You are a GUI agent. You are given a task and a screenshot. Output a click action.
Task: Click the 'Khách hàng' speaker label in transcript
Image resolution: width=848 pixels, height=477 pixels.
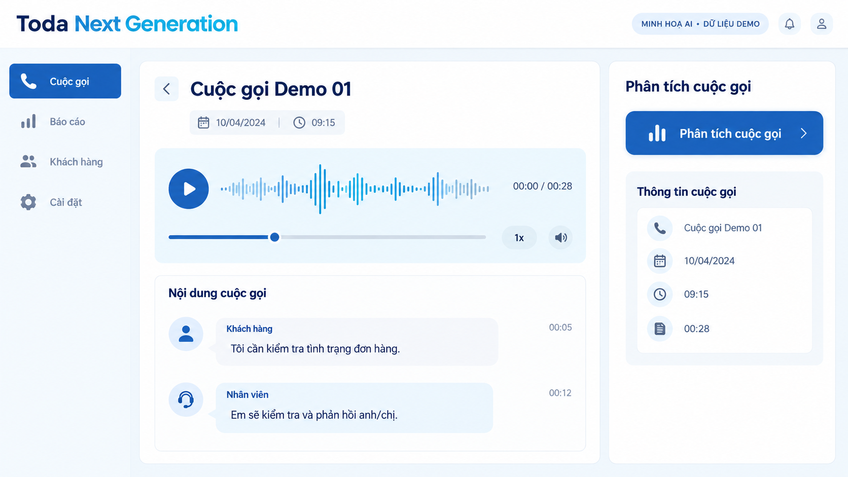pyautogui.click(x=249, y=329)
